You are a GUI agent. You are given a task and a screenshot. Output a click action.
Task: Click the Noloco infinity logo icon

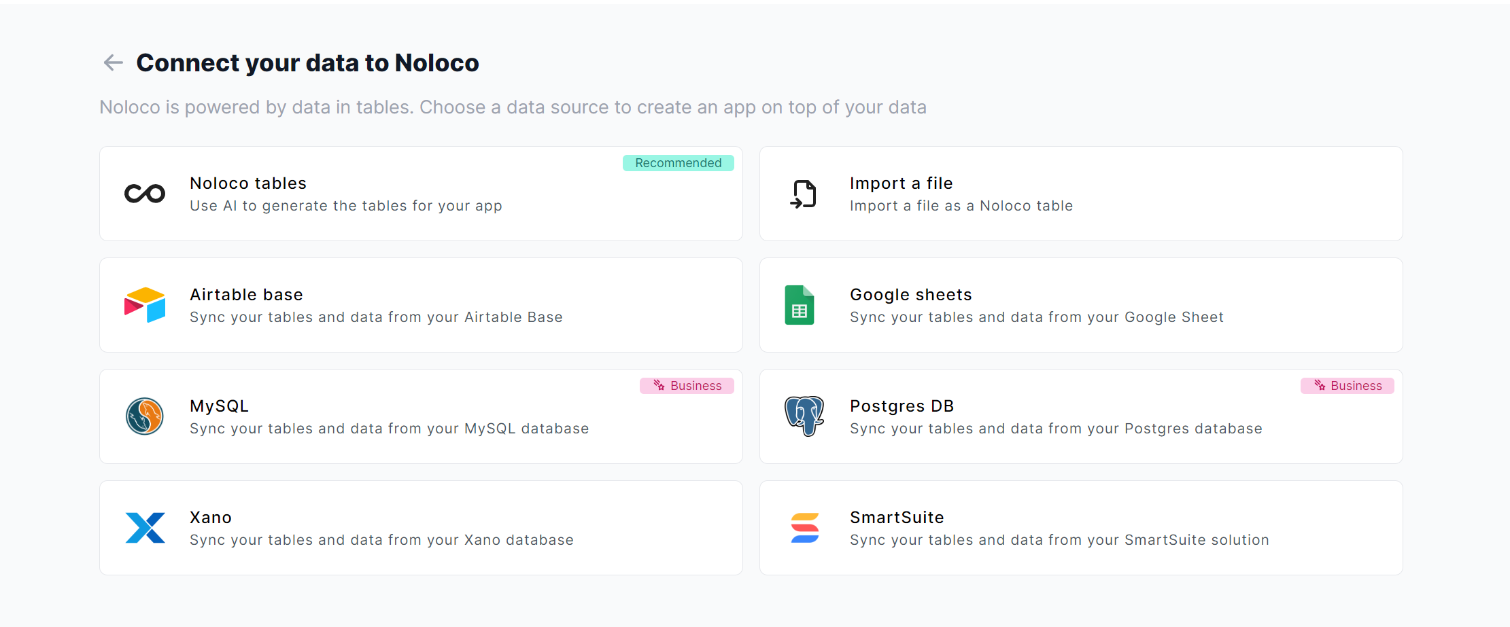click(x=145, y=194)
